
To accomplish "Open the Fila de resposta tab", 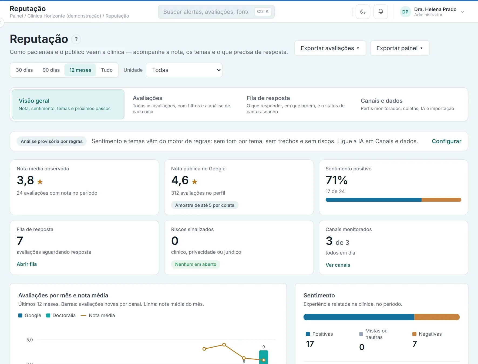I will tap(296, 104).
